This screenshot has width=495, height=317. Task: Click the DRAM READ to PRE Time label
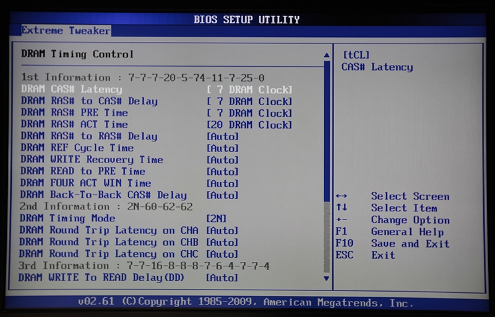coord(83,171)
